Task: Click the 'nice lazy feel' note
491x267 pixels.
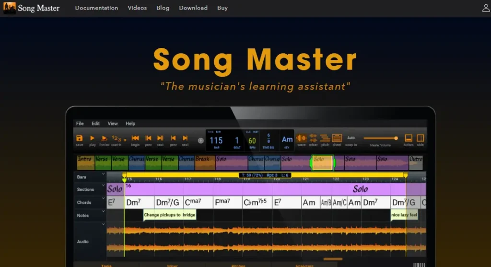Action: pyautogui.click(x=404, y=215)
